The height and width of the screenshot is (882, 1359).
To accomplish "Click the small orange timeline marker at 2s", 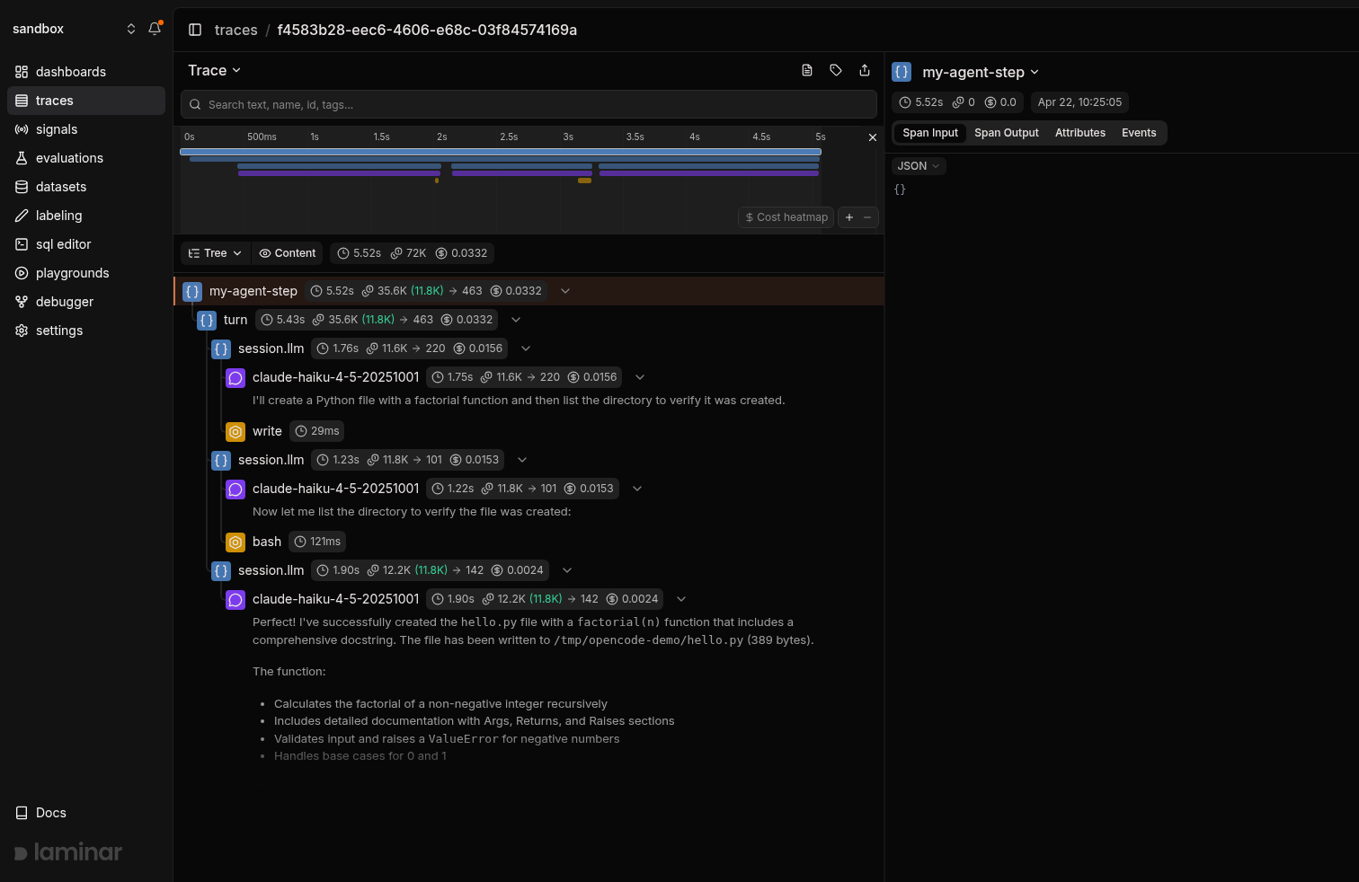I will tap(437, 181).
